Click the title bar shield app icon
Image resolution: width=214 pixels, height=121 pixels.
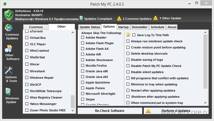pyautogui.click(x=5, y=4)
